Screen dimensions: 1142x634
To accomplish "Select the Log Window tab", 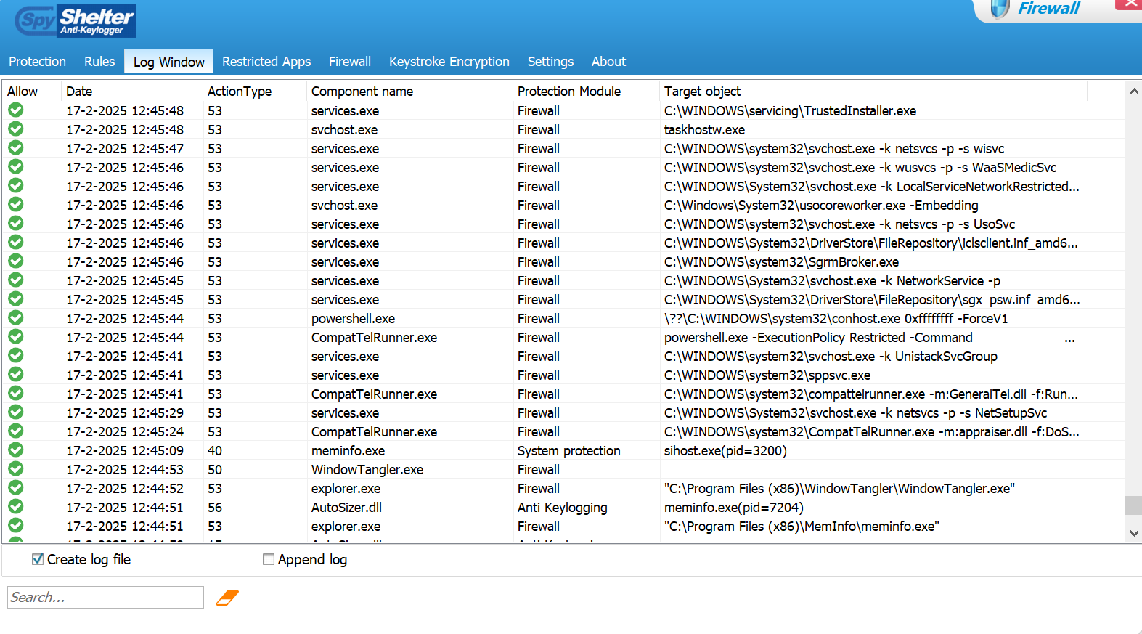I will point(168,62).
